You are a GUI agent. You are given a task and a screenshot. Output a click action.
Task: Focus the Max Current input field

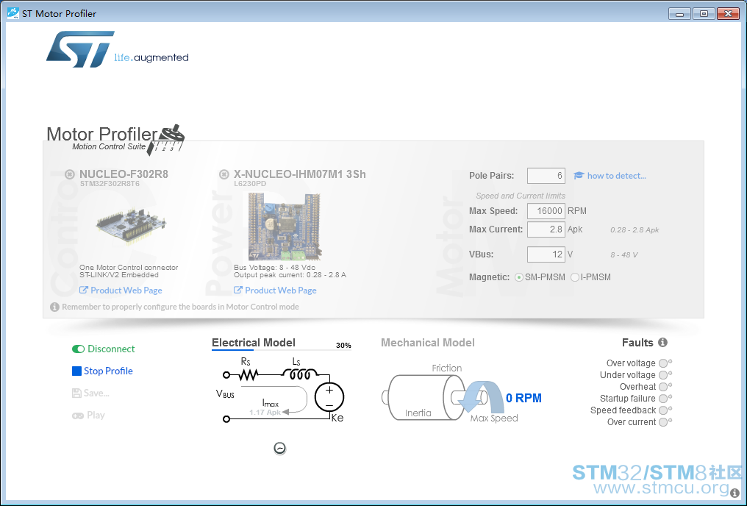[546, 229]
